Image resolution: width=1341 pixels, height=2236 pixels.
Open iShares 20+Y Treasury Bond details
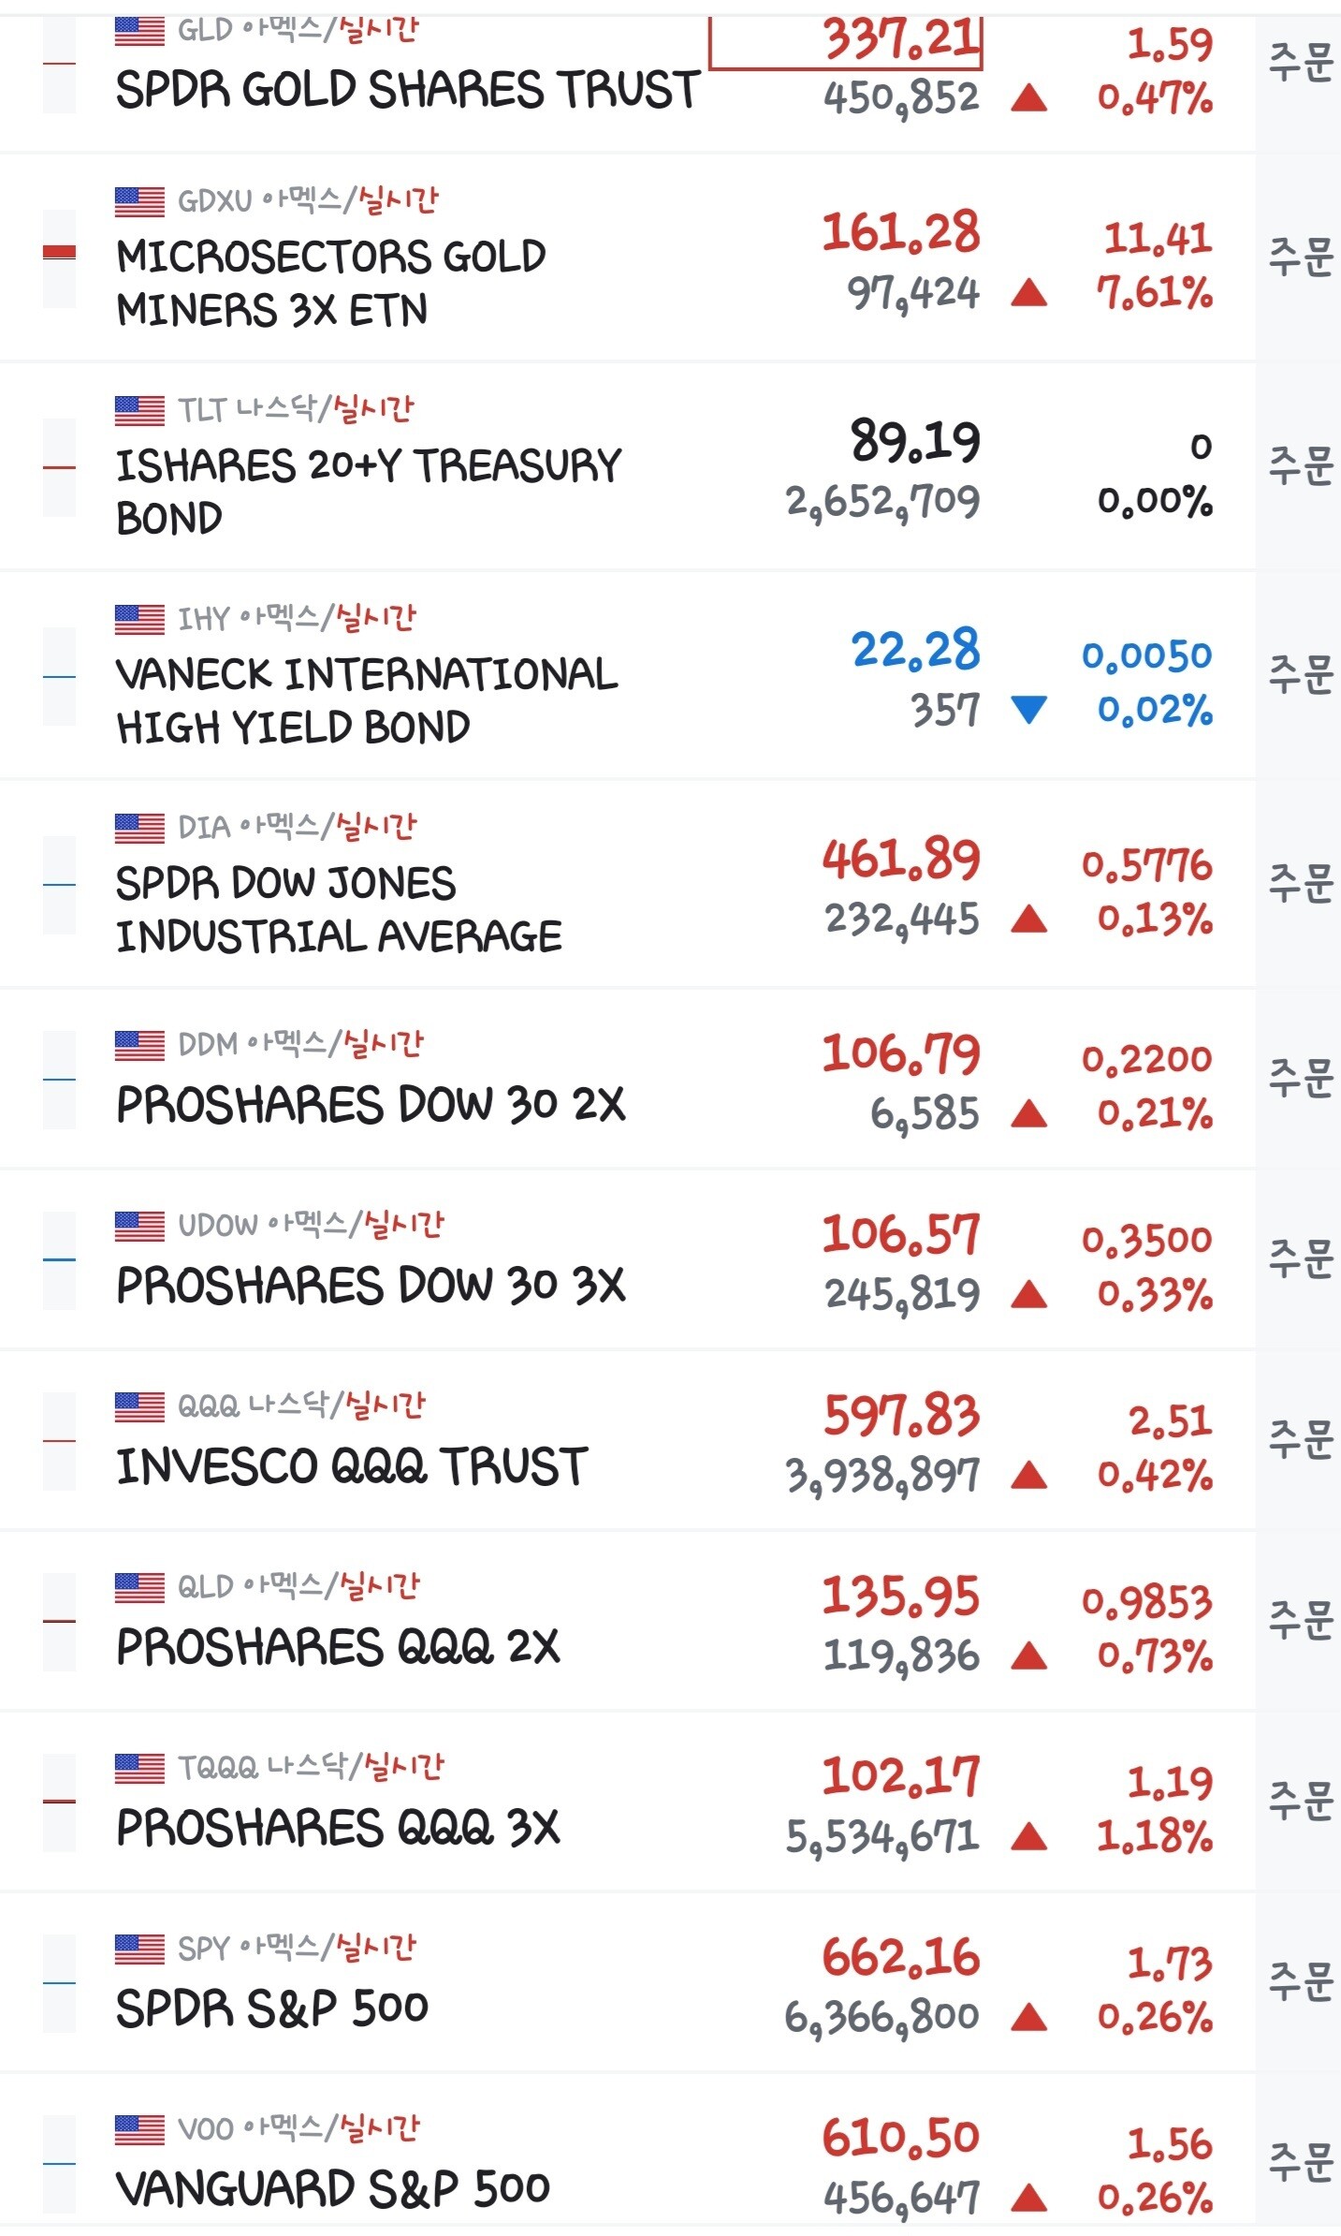(627, 466)
